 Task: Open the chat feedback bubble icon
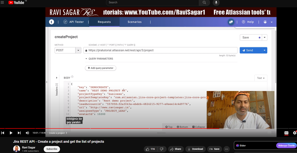coord(231,22)
